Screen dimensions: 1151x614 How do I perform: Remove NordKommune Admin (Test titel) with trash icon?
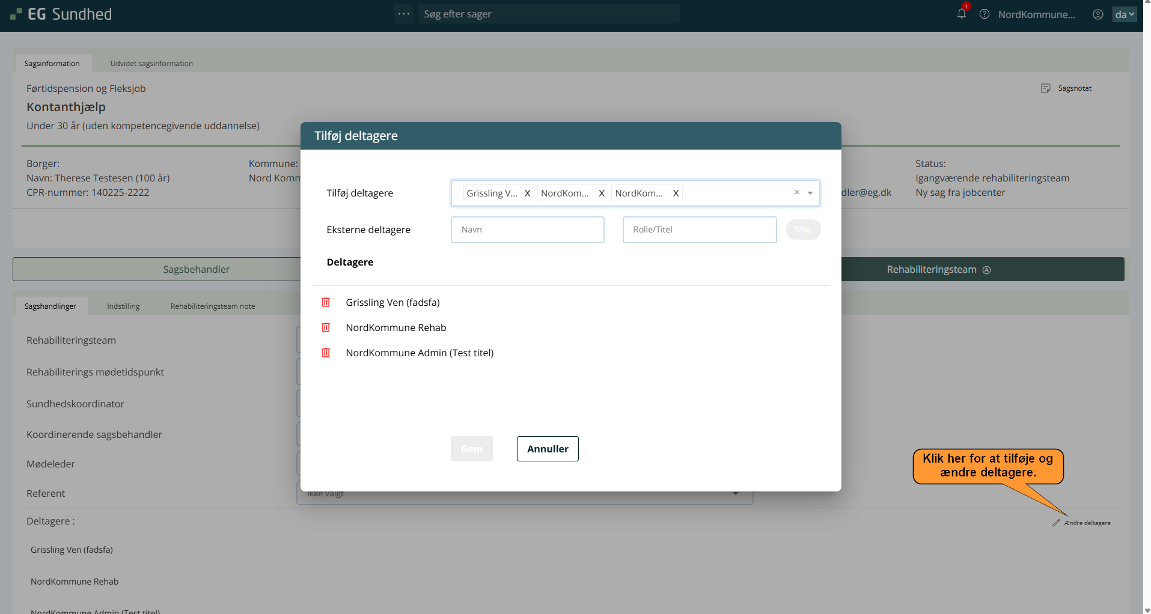coord(326,353)
